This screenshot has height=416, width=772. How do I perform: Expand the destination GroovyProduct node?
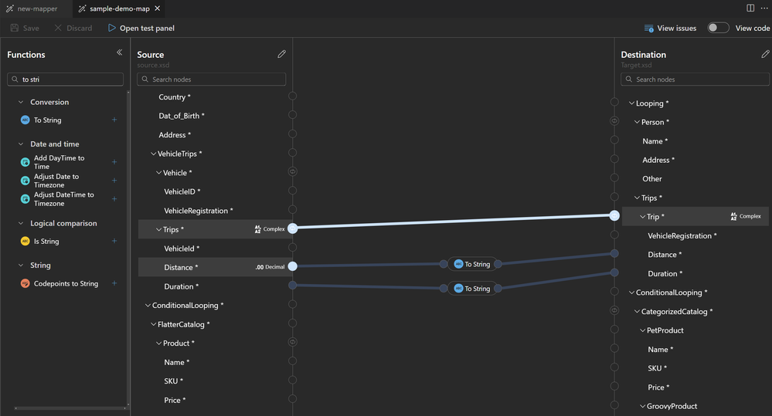(x=642, y=406)
